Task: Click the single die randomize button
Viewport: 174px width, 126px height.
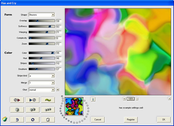Action: [17, 110]
